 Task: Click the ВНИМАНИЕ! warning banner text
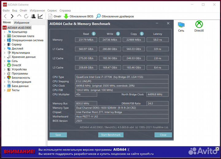[x=19, y=152]
